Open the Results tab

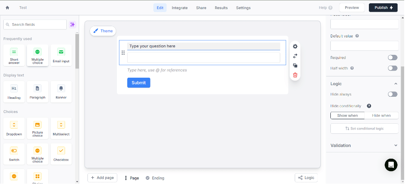pos(221,8)
